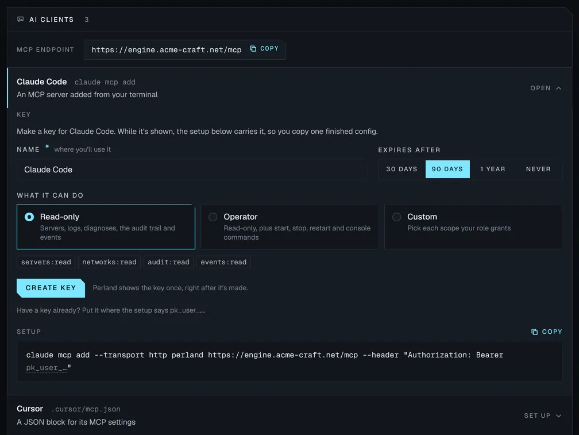Click the 'Perland shows the key once' note
The width and height of the screenshot is (579, 435).
(170, 288)
